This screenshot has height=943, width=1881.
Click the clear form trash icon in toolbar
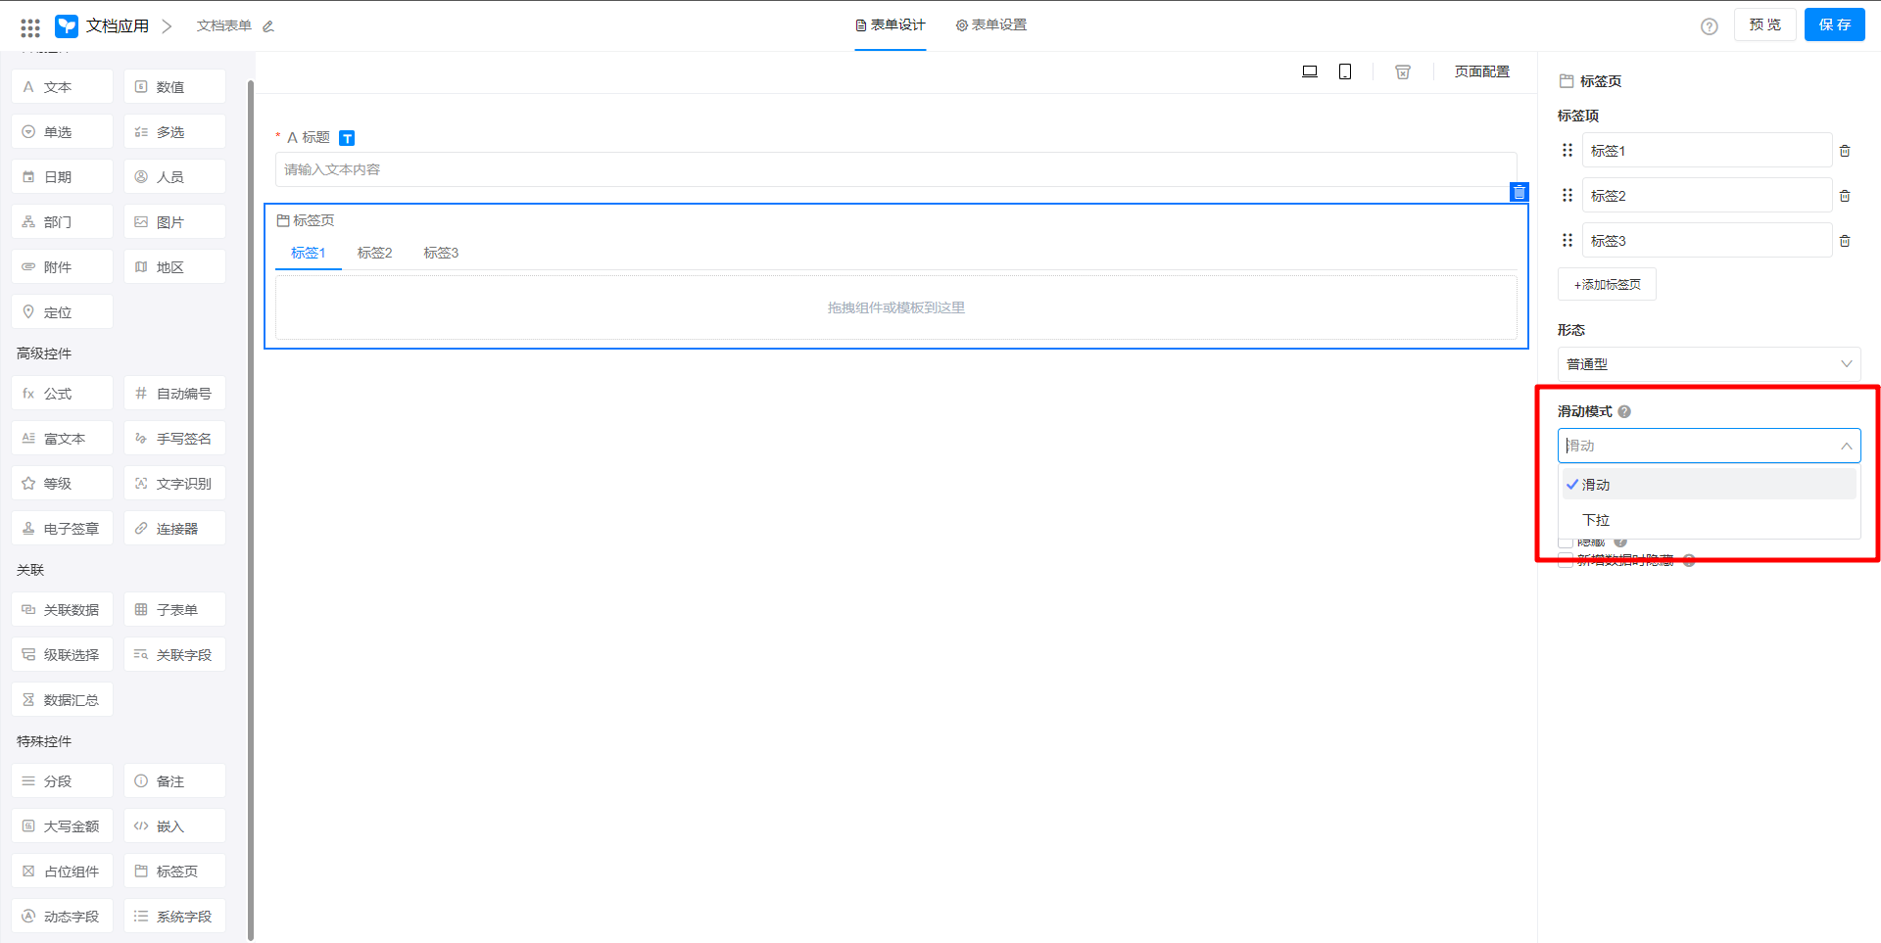[x=1403, y=71]
